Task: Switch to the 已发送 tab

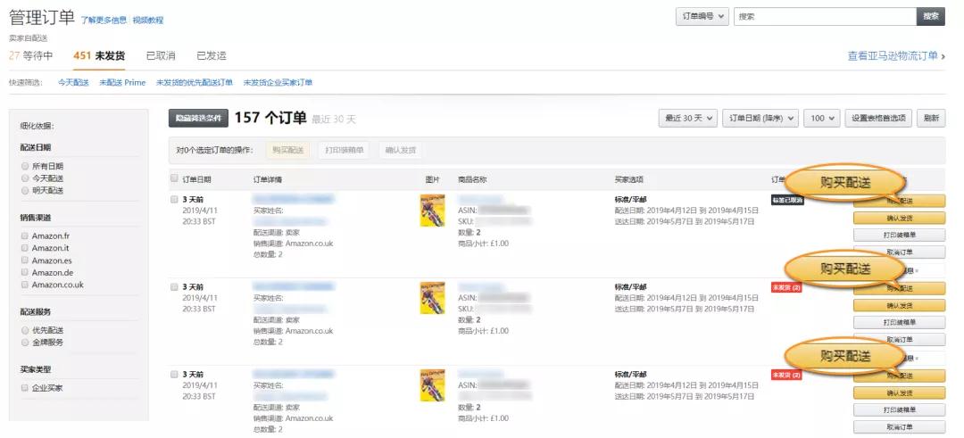Action: tap(212, 56)
